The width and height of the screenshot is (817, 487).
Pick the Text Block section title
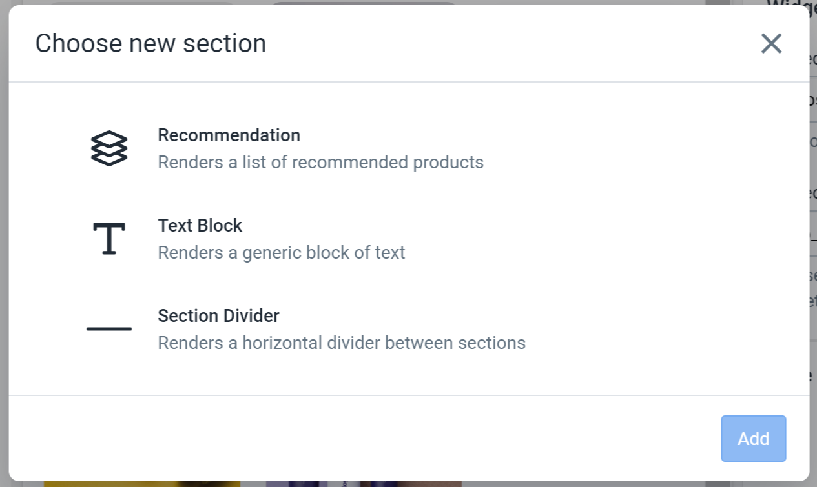[x=200, y=225]
